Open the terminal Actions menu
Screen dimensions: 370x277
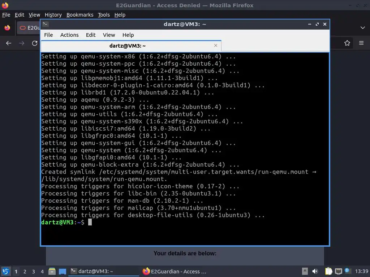[69, 35]
